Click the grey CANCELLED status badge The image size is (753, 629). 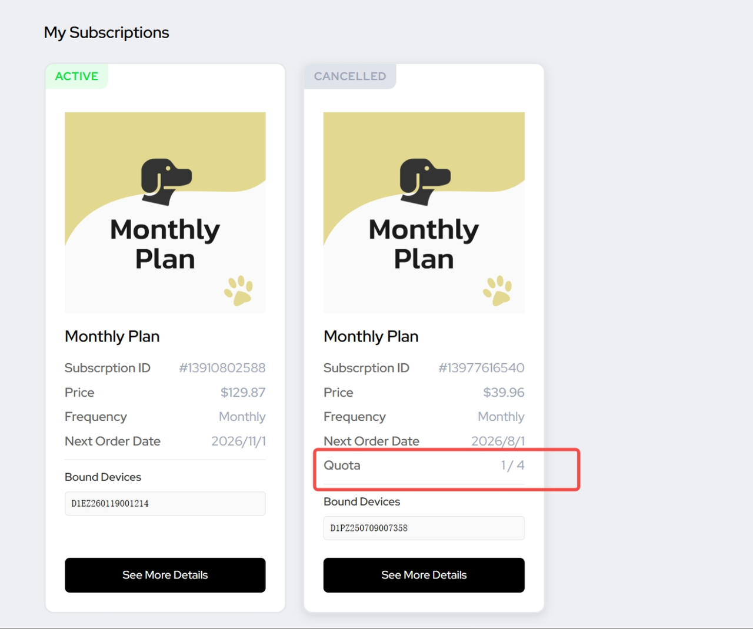pyautogui.click(x=350, y=76)
